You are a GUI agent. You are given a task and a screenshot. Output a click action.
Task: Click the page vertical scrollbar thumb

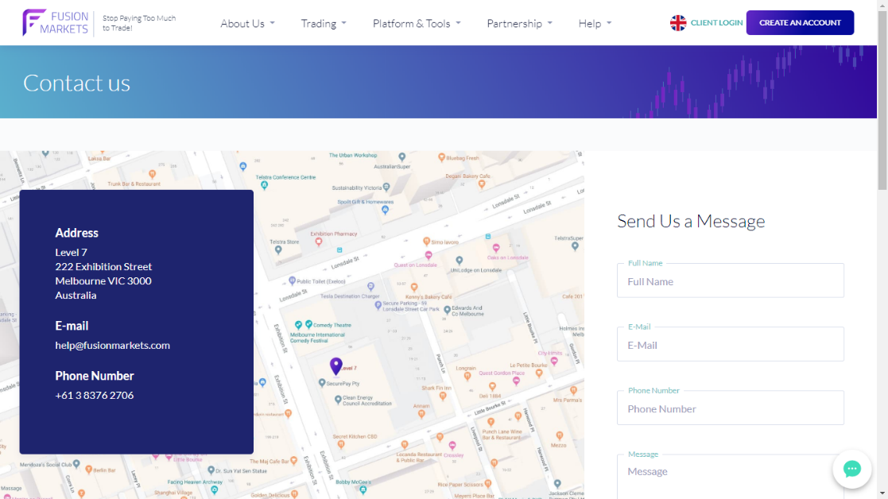[x=882, y=99]
